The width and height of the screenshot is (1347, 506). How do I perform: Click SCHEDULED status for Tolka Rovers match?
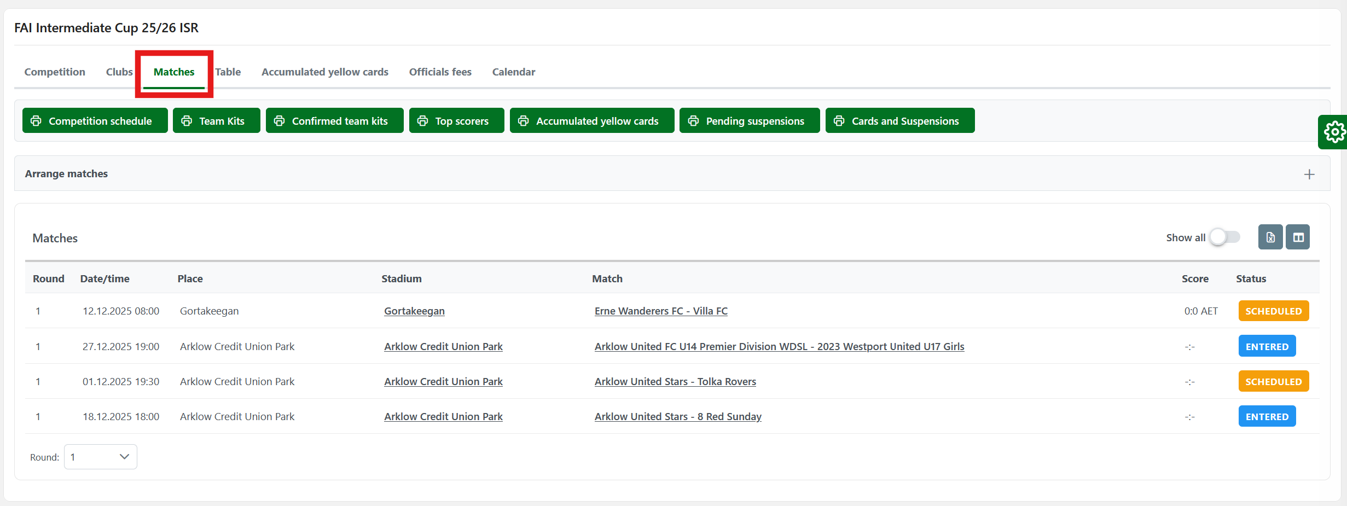[x=1273, y=382]
